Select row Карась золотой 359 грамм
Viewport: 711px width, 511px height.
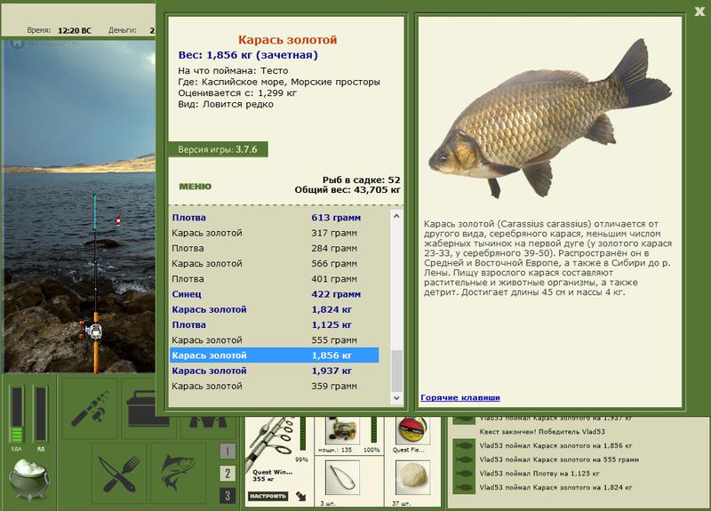pos(274,387)
